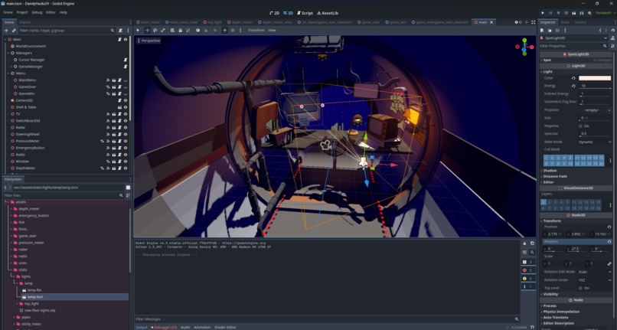Open Inspector extra options three-dot menu

(565, 31)
